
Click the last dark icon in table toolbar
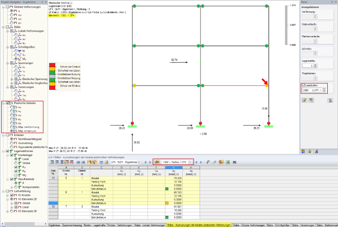pyautogui.click(x=234, y=162)
